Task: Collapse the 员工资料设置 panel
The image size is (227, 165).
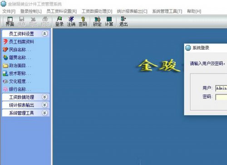Action: (44, 34)
